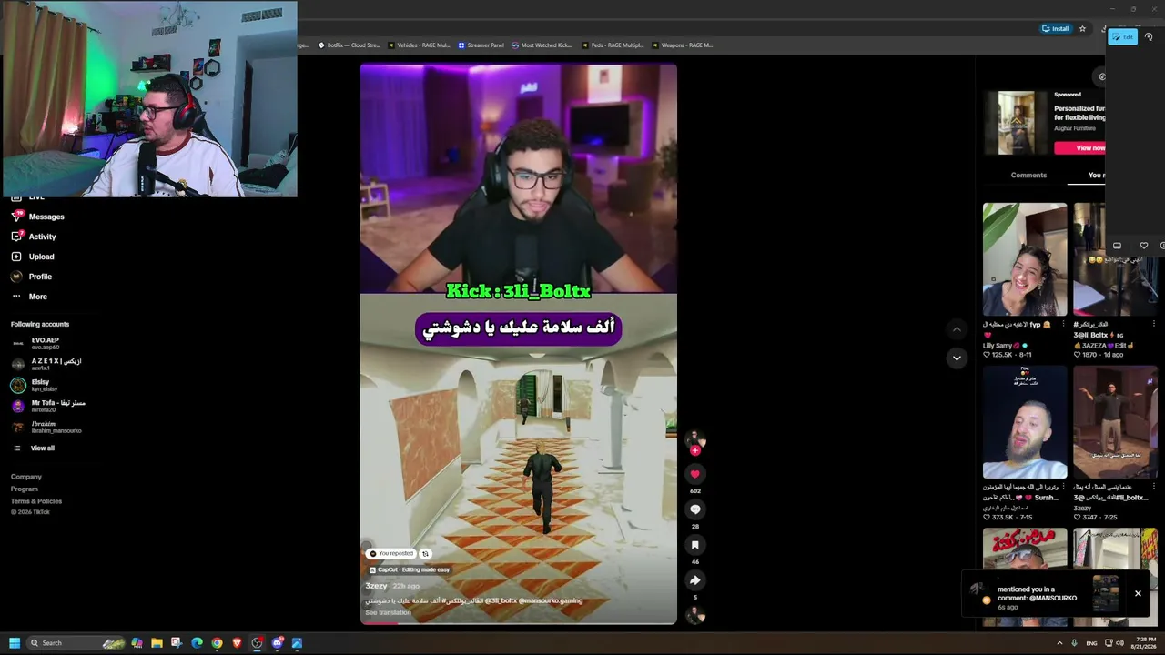This screenshot has width=1165, height=655.
Task: Go to Profile in the sidebar
Action: [x=32, y=277]
